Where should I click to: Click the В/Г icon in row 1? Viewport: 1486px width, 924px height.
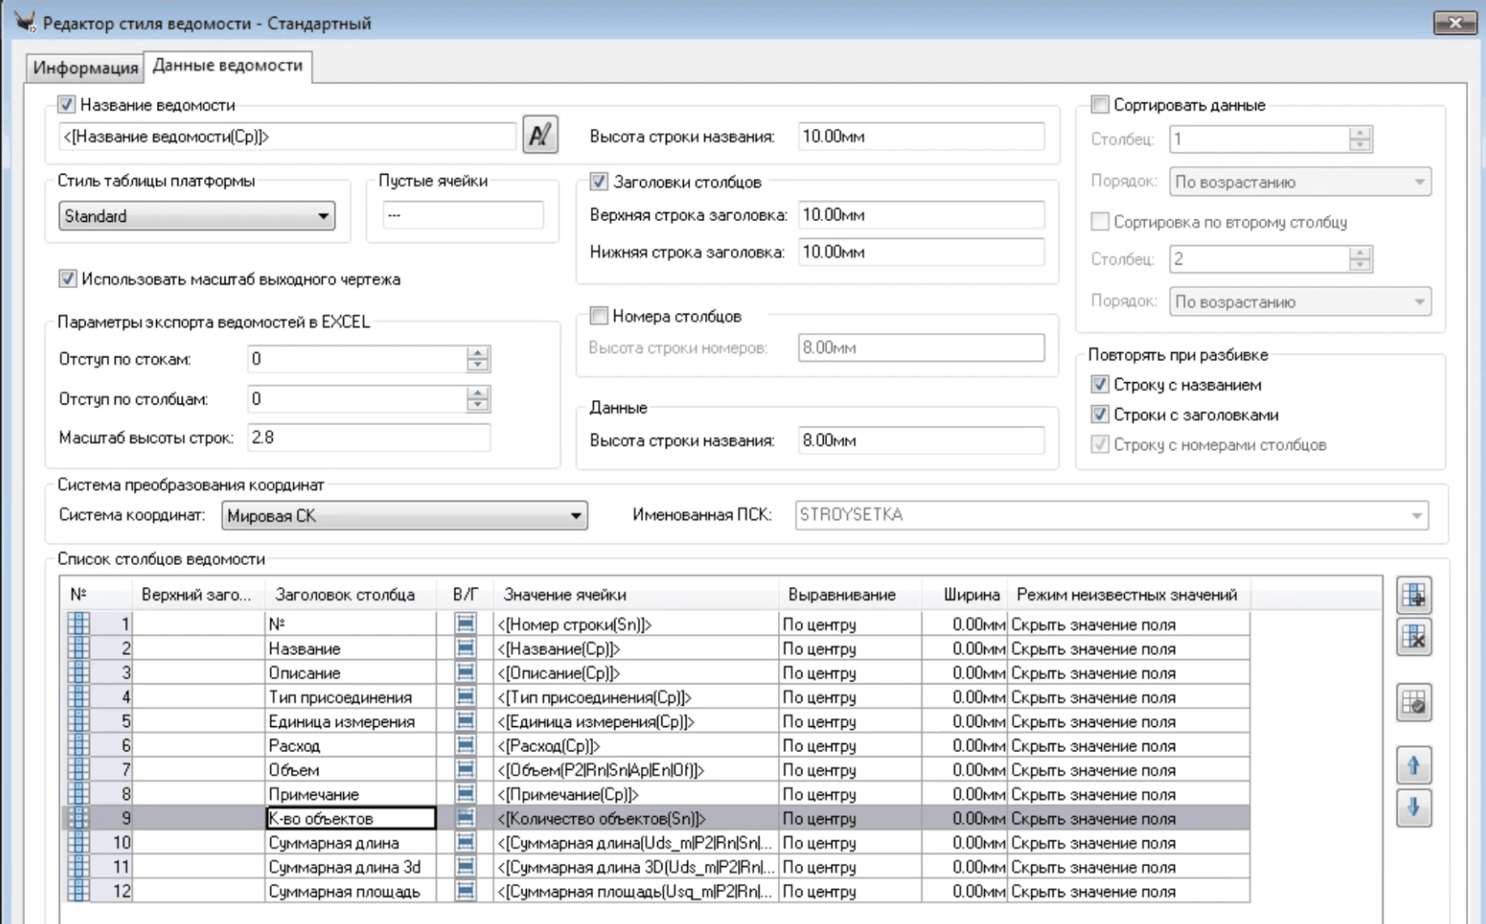pyautogui.click(x=465, y=624)
